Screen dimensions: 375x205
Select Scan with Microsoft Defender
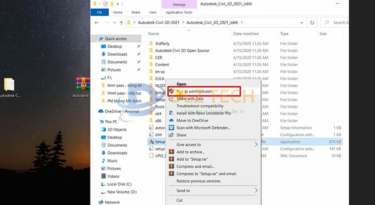pos(204,128)
